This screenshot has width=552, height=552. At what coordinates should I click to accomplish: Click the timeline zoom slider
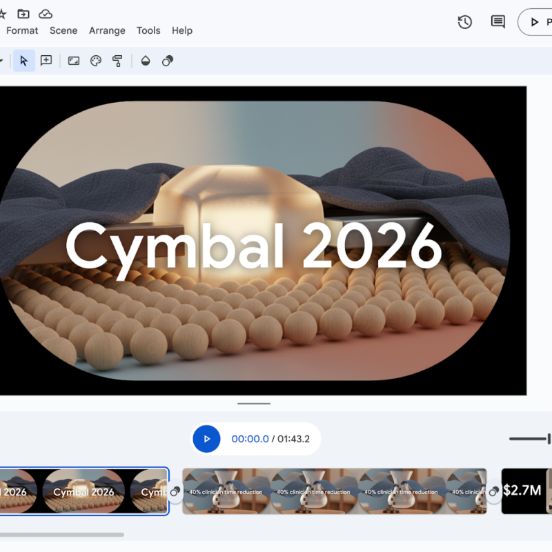tap(530, 439)
